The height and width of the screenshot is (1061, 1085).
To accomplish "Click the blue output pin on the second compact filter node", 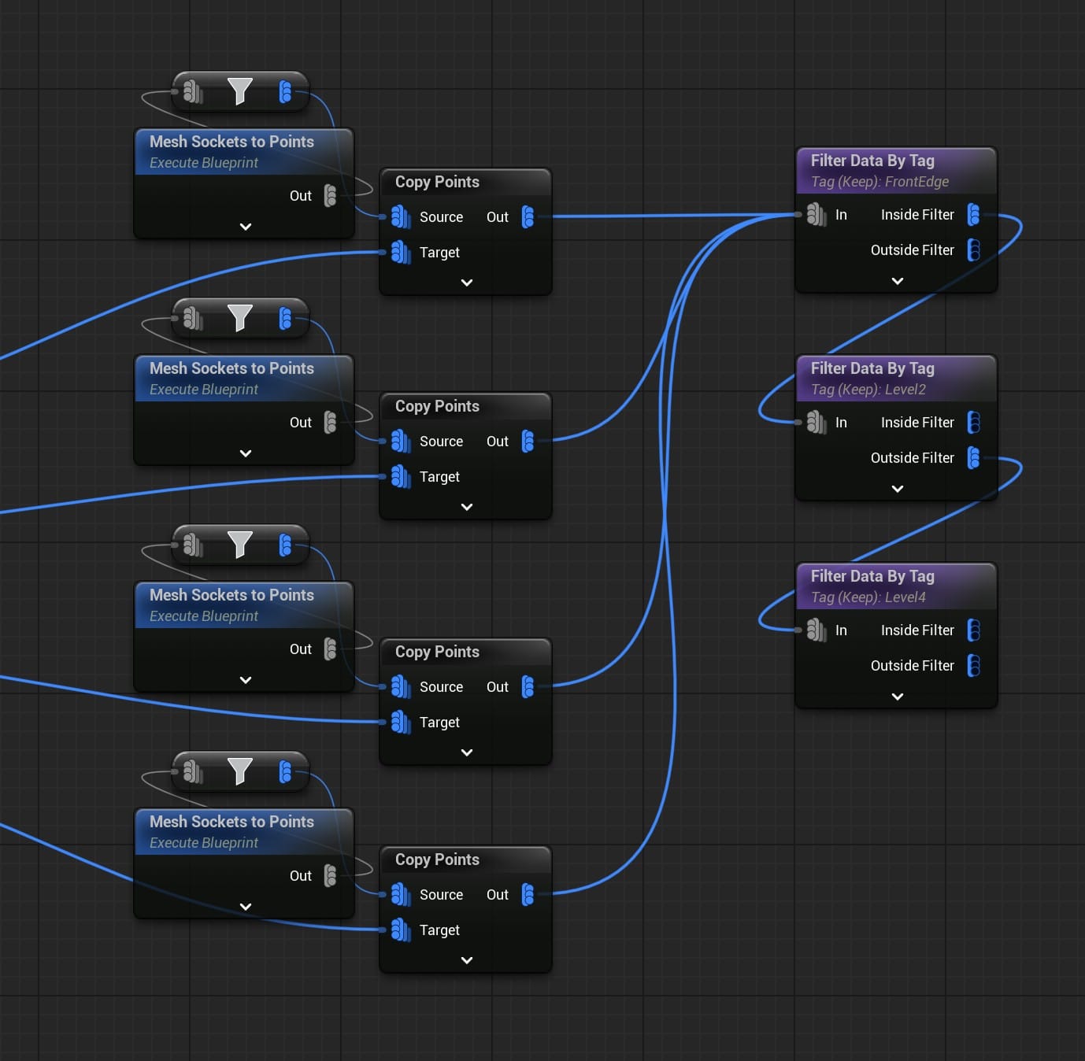I will 286,319.
